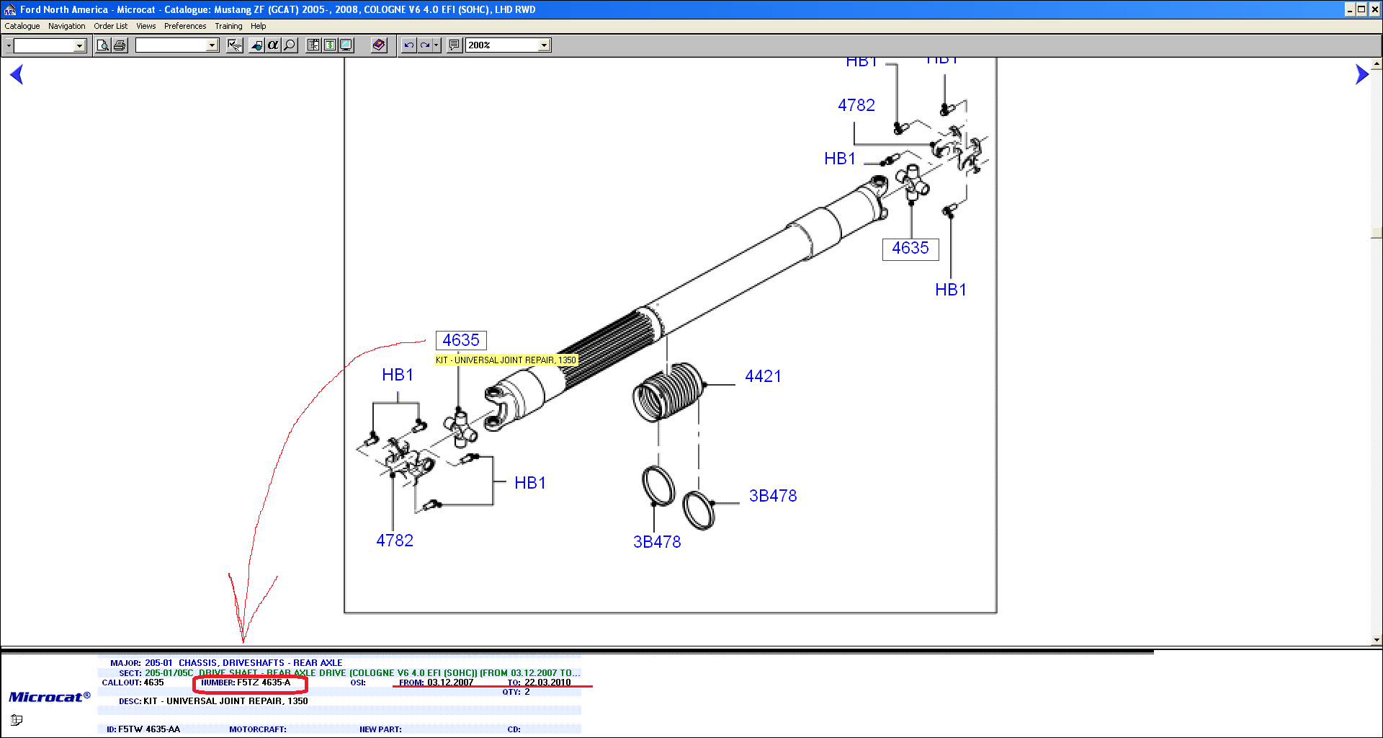1383x738 pixels.
Task: Click the redo arrow icon
Action: tap(425, 45)
